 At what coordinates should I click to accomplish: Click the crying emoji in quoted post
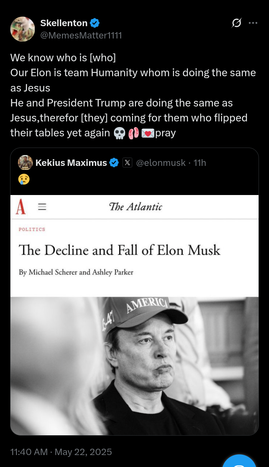[x=24, y=179]
